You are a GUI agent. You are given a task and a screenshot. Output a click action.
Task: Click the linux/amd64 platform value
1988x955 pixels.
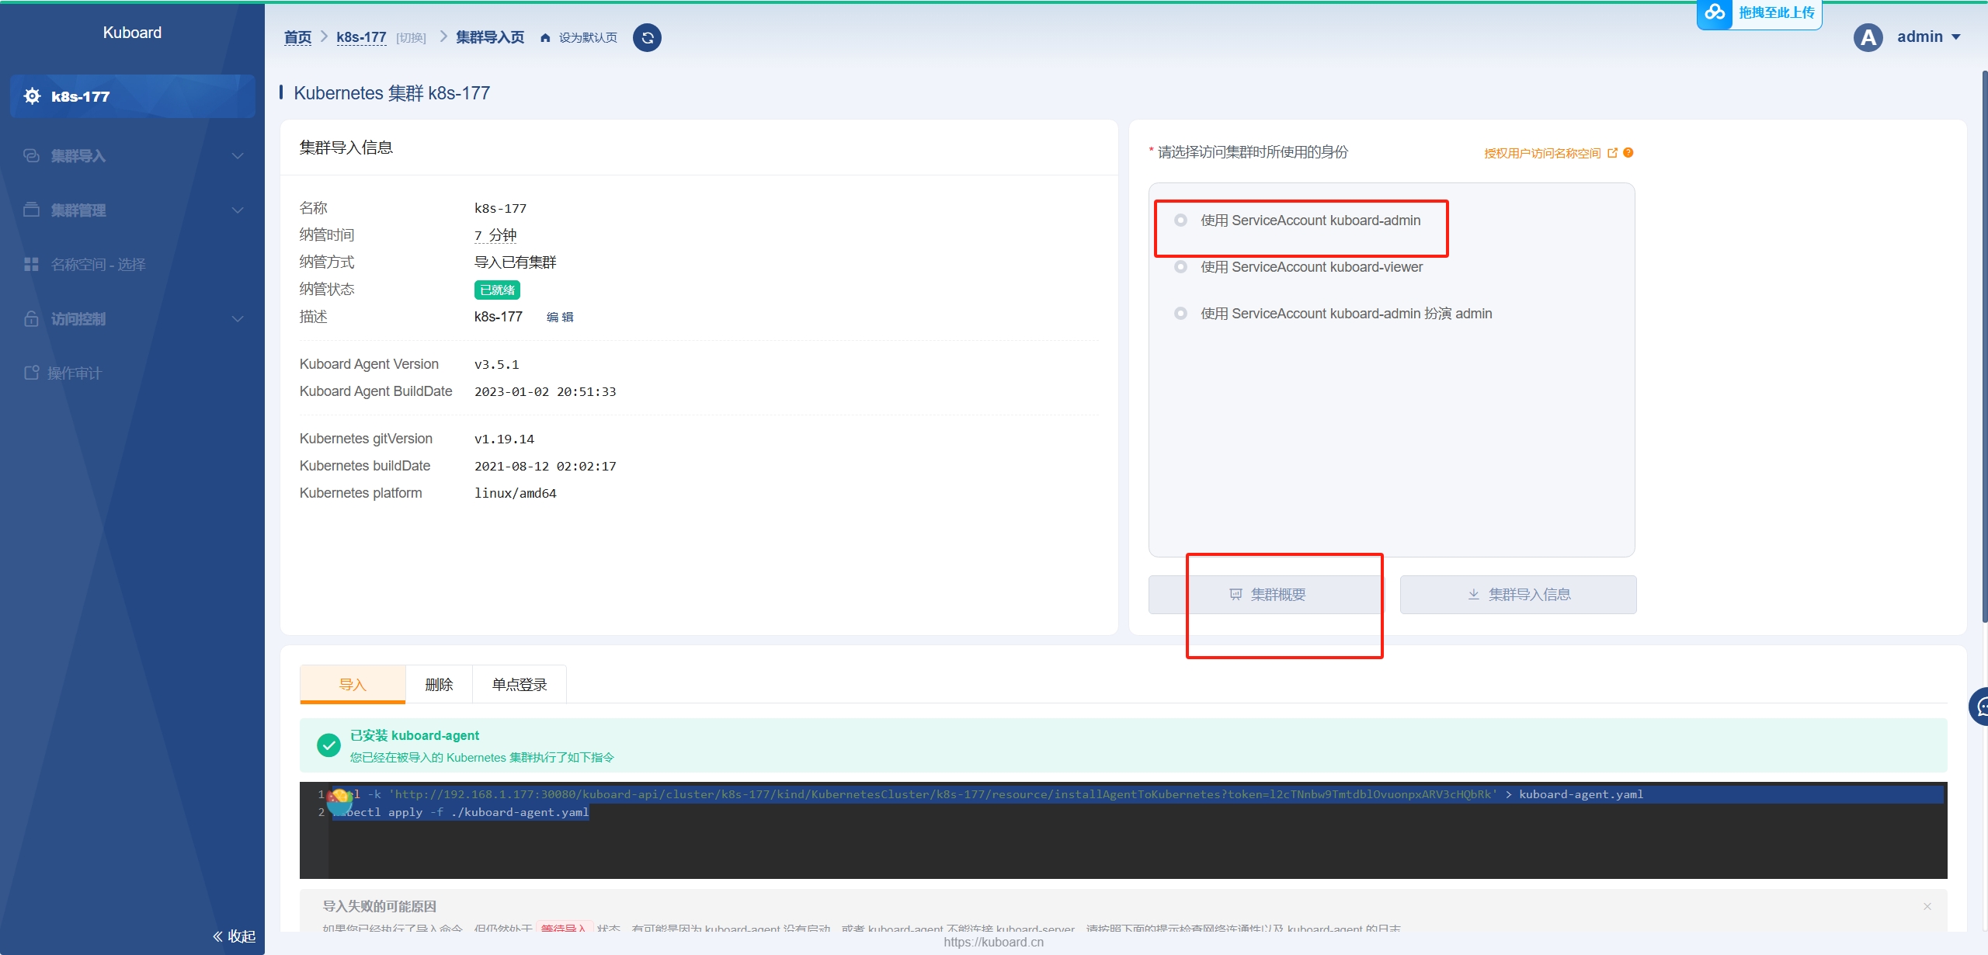point(515,493)
